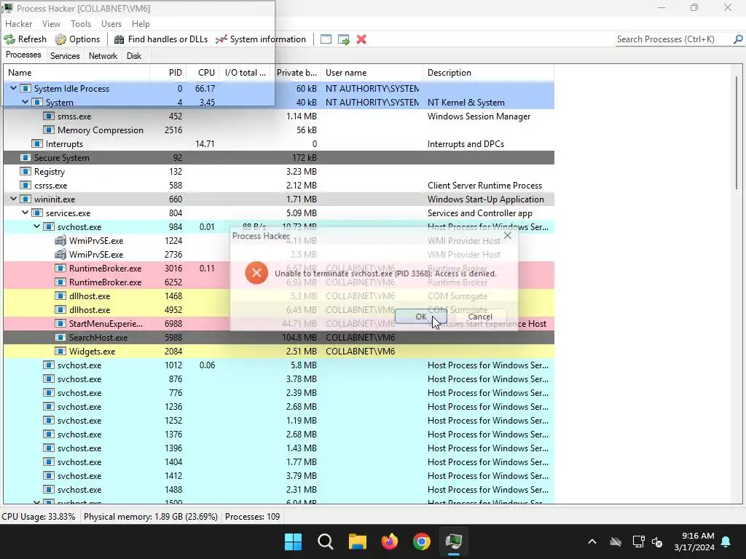Click the WmiPrvSE.exe PID 2736 icon
Viewport: 746px width, 559px height.
click(60, 254)
